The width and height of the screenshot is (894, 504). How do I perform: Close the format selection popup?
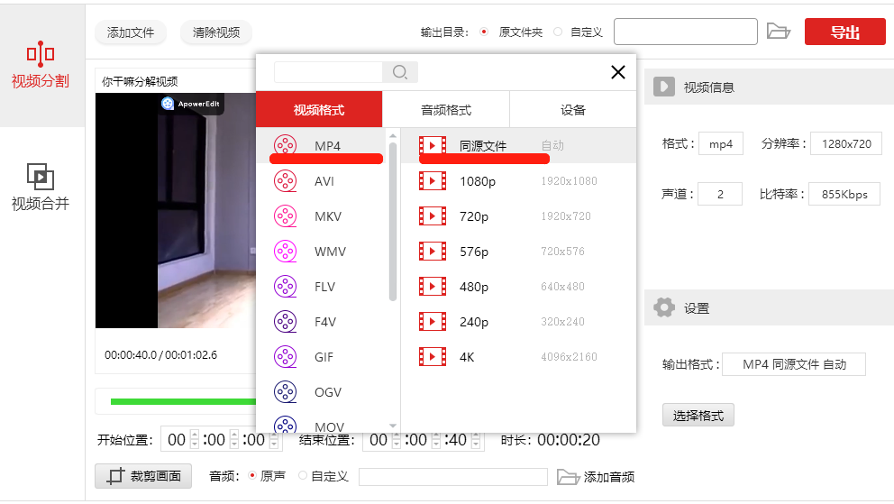(x=618, y=72)
